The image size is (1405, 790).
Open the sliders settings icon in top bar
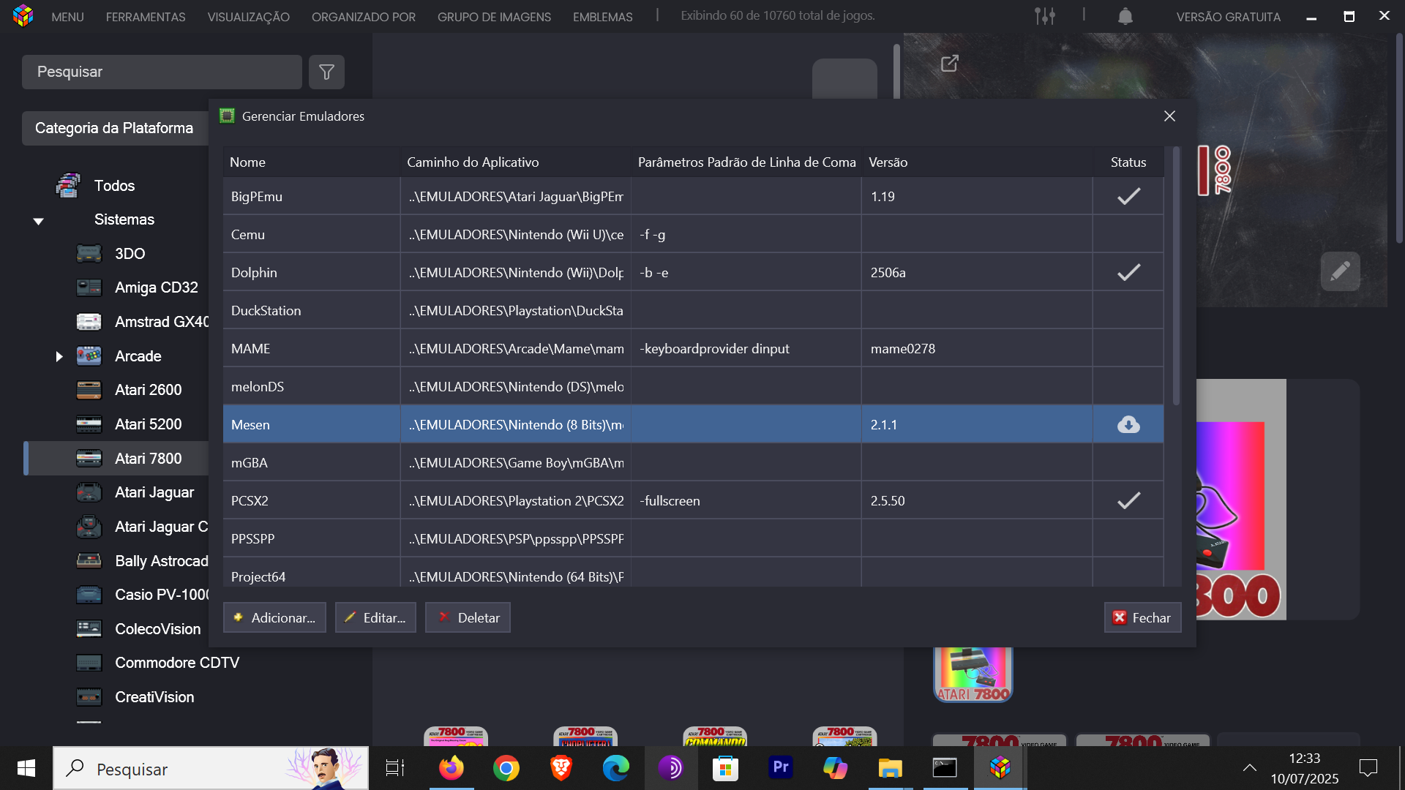[1045, 15]
